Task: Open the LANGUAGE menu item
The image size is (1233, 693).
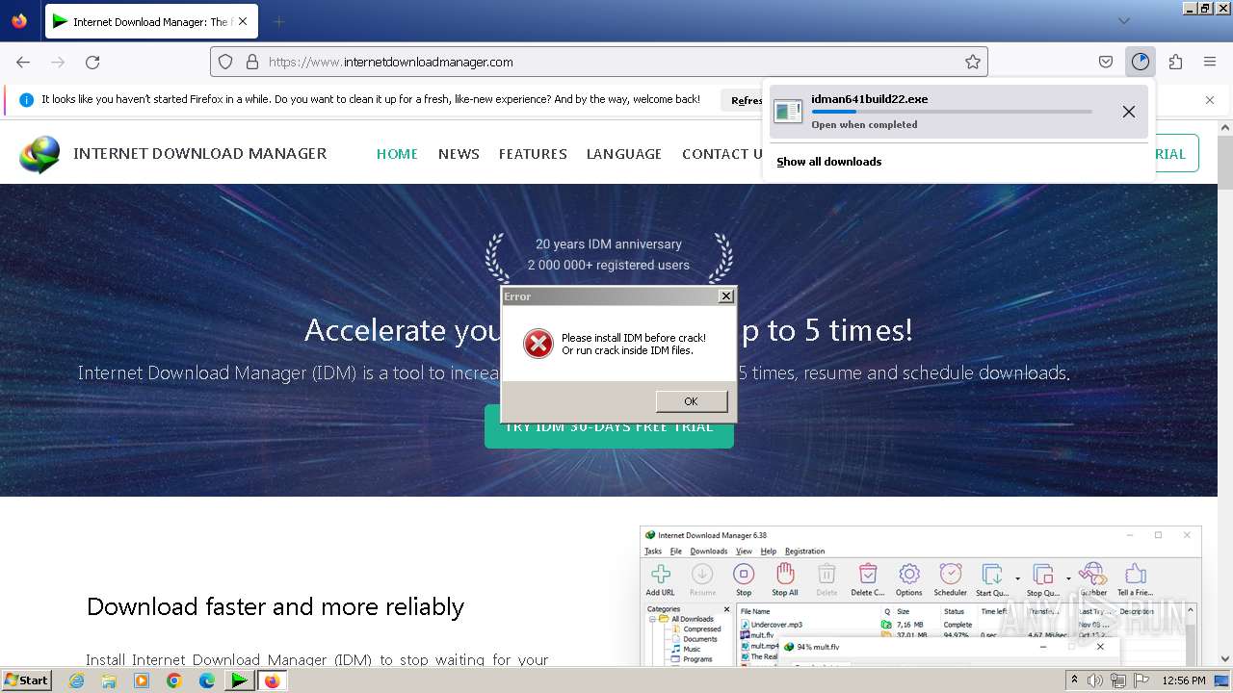Action: tap(624, 154)
